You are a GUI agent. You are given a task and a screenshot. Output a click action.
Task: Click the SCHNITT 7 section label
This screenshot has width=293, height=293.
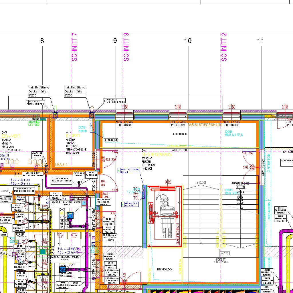[74, 47]
